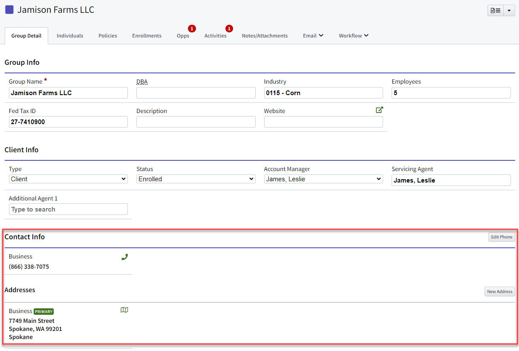Open the Notes/Attachments tab
This screenshot has height=351, width=519.
click(x=265, y=36)
